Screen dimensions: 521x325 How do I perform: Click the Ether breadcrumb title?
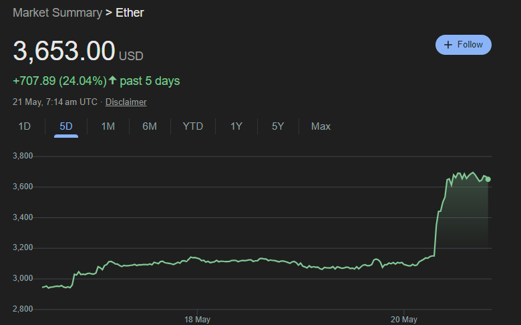(x=130, y=13)
